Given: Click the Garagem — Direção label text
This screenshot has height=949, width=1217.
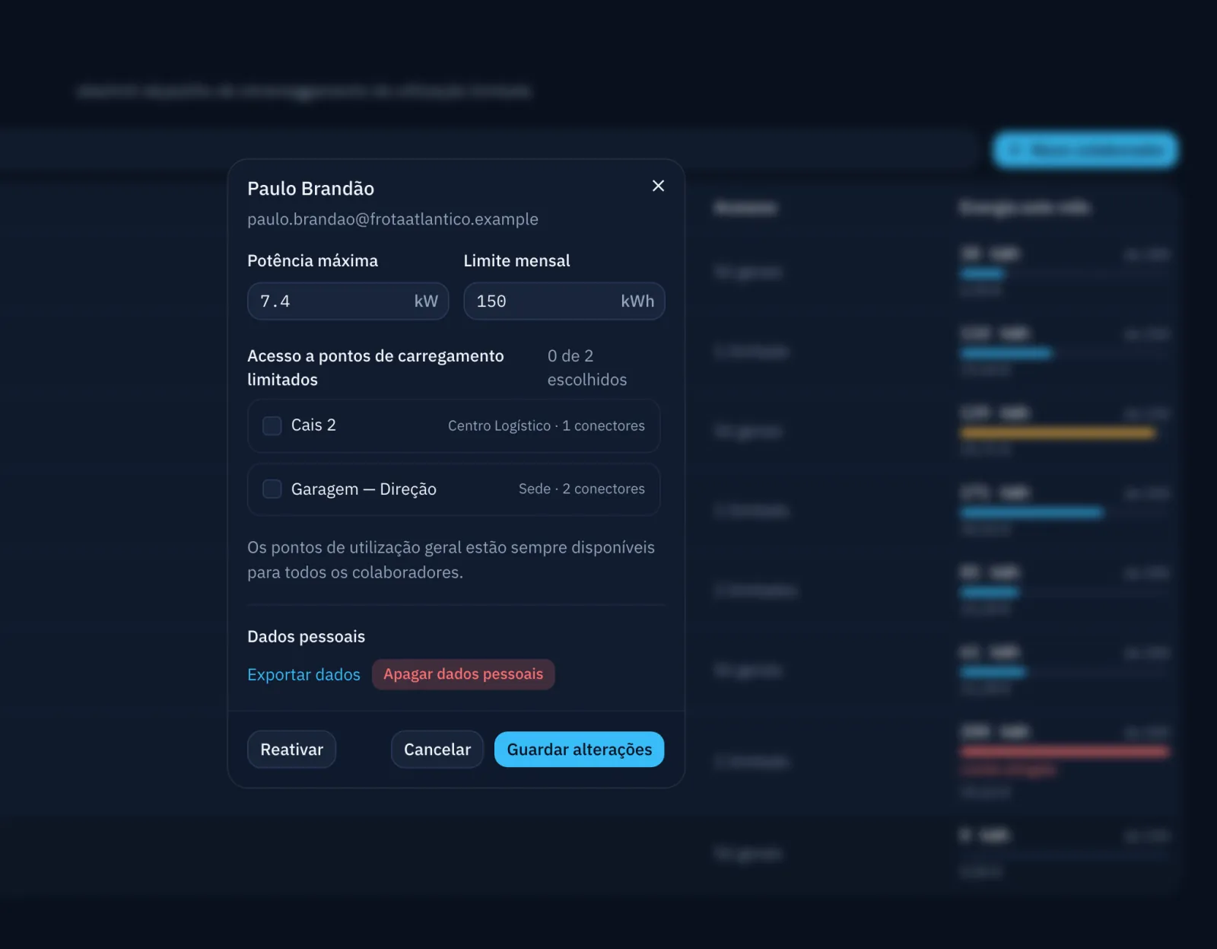Looking at the screenshot, I should pos(364,489).
